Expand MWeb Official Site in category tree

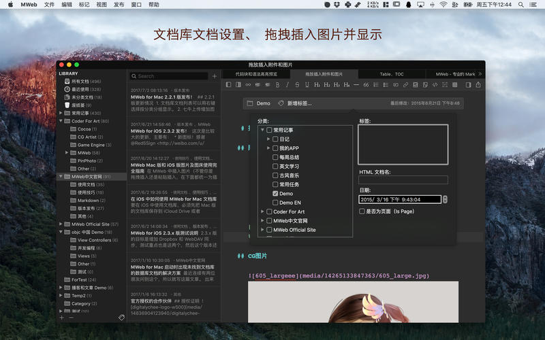pyautogui.click(x=262, y=230)
